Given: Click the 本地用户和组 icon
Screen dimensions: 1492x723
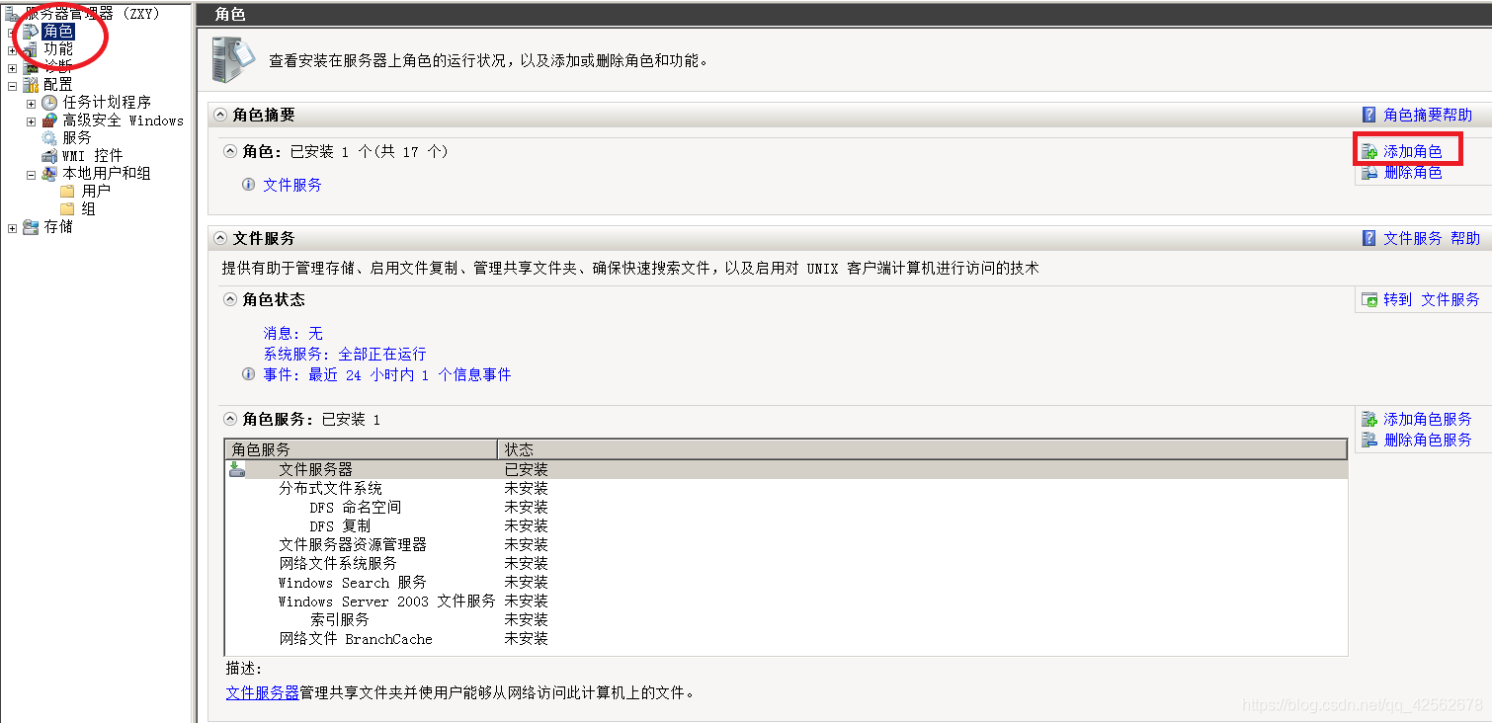Looking at the screenshot, I should pos(49,174).
